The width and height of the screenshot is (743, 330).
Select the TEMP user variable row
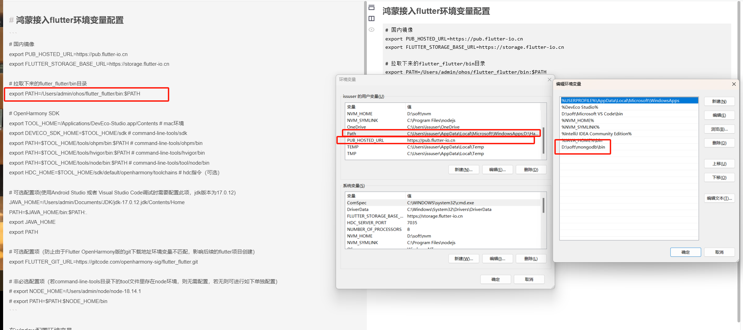click(x=443, y=147)
